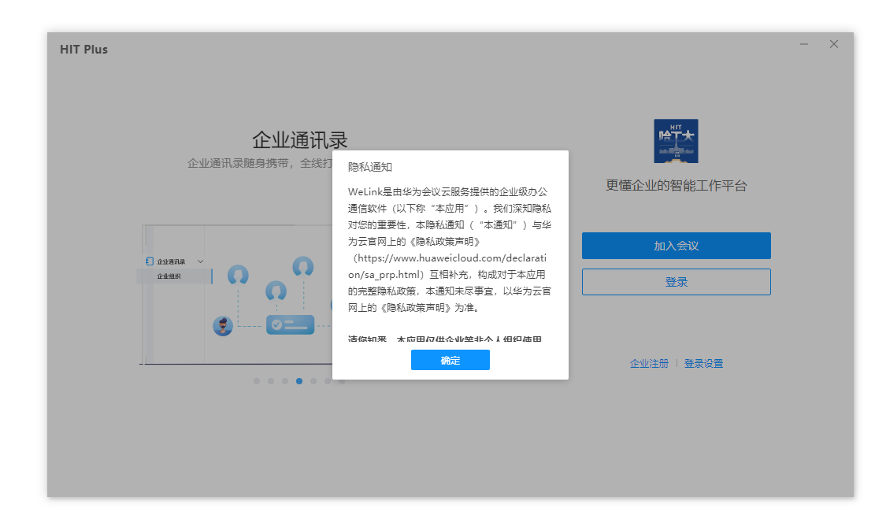Click the huaweicloud privacy policy URL text
This screenshot has height=530, width=875.
pyautogui.click(x=447, y=266)
